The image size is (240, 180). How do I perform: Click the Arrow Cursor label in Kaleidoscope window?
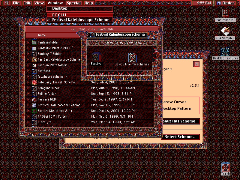click(x=175, y=102)
